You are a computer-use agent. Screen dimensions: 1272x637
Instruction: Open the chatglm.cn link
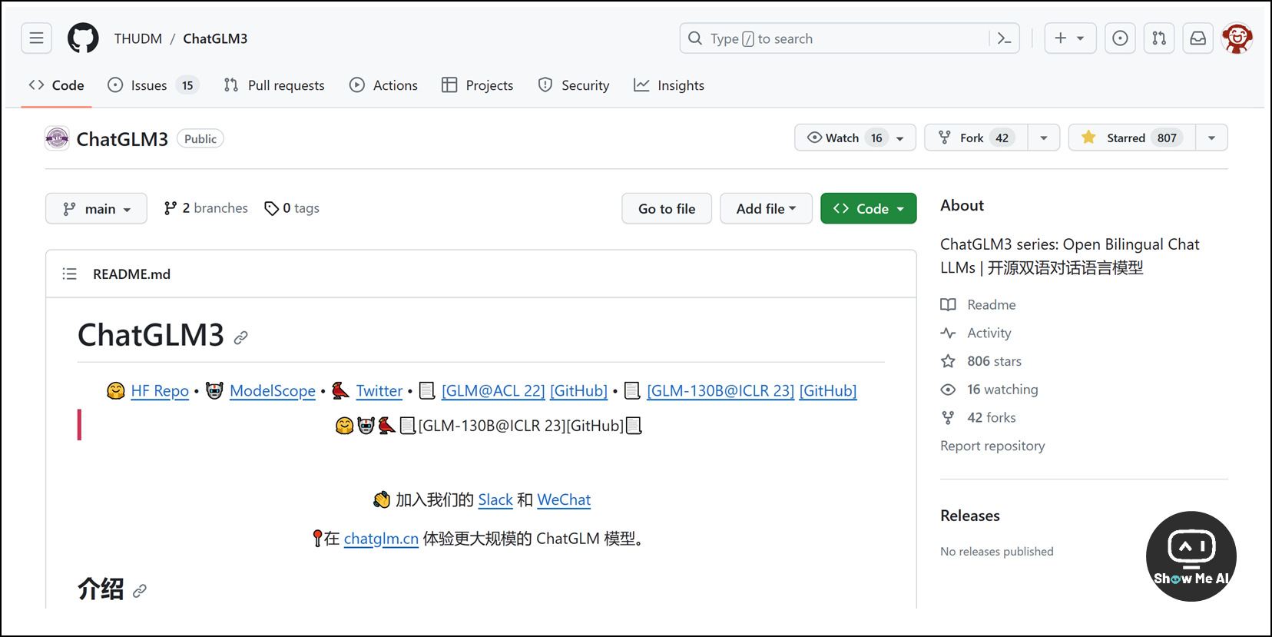381,539
